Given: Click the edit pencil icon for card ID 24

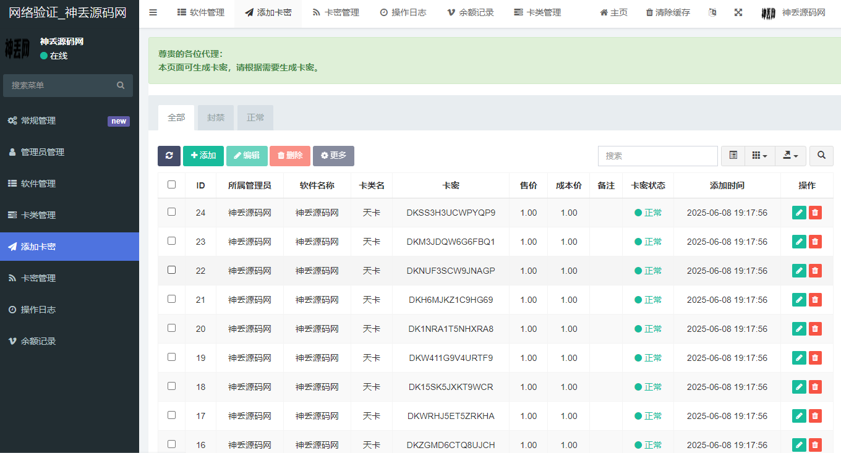Looking at the screenshot, I should tap(799, 212).
